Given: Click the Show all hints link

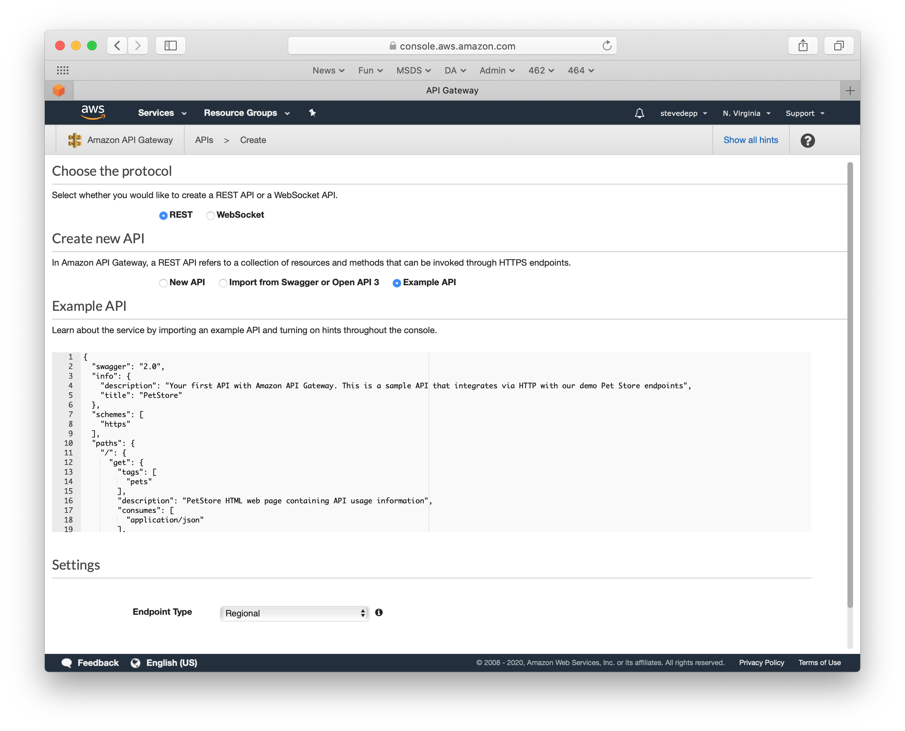Looking at the screenshot, I should [x=750, y=140].
